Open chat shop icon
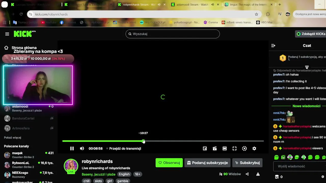 point(277,177)
